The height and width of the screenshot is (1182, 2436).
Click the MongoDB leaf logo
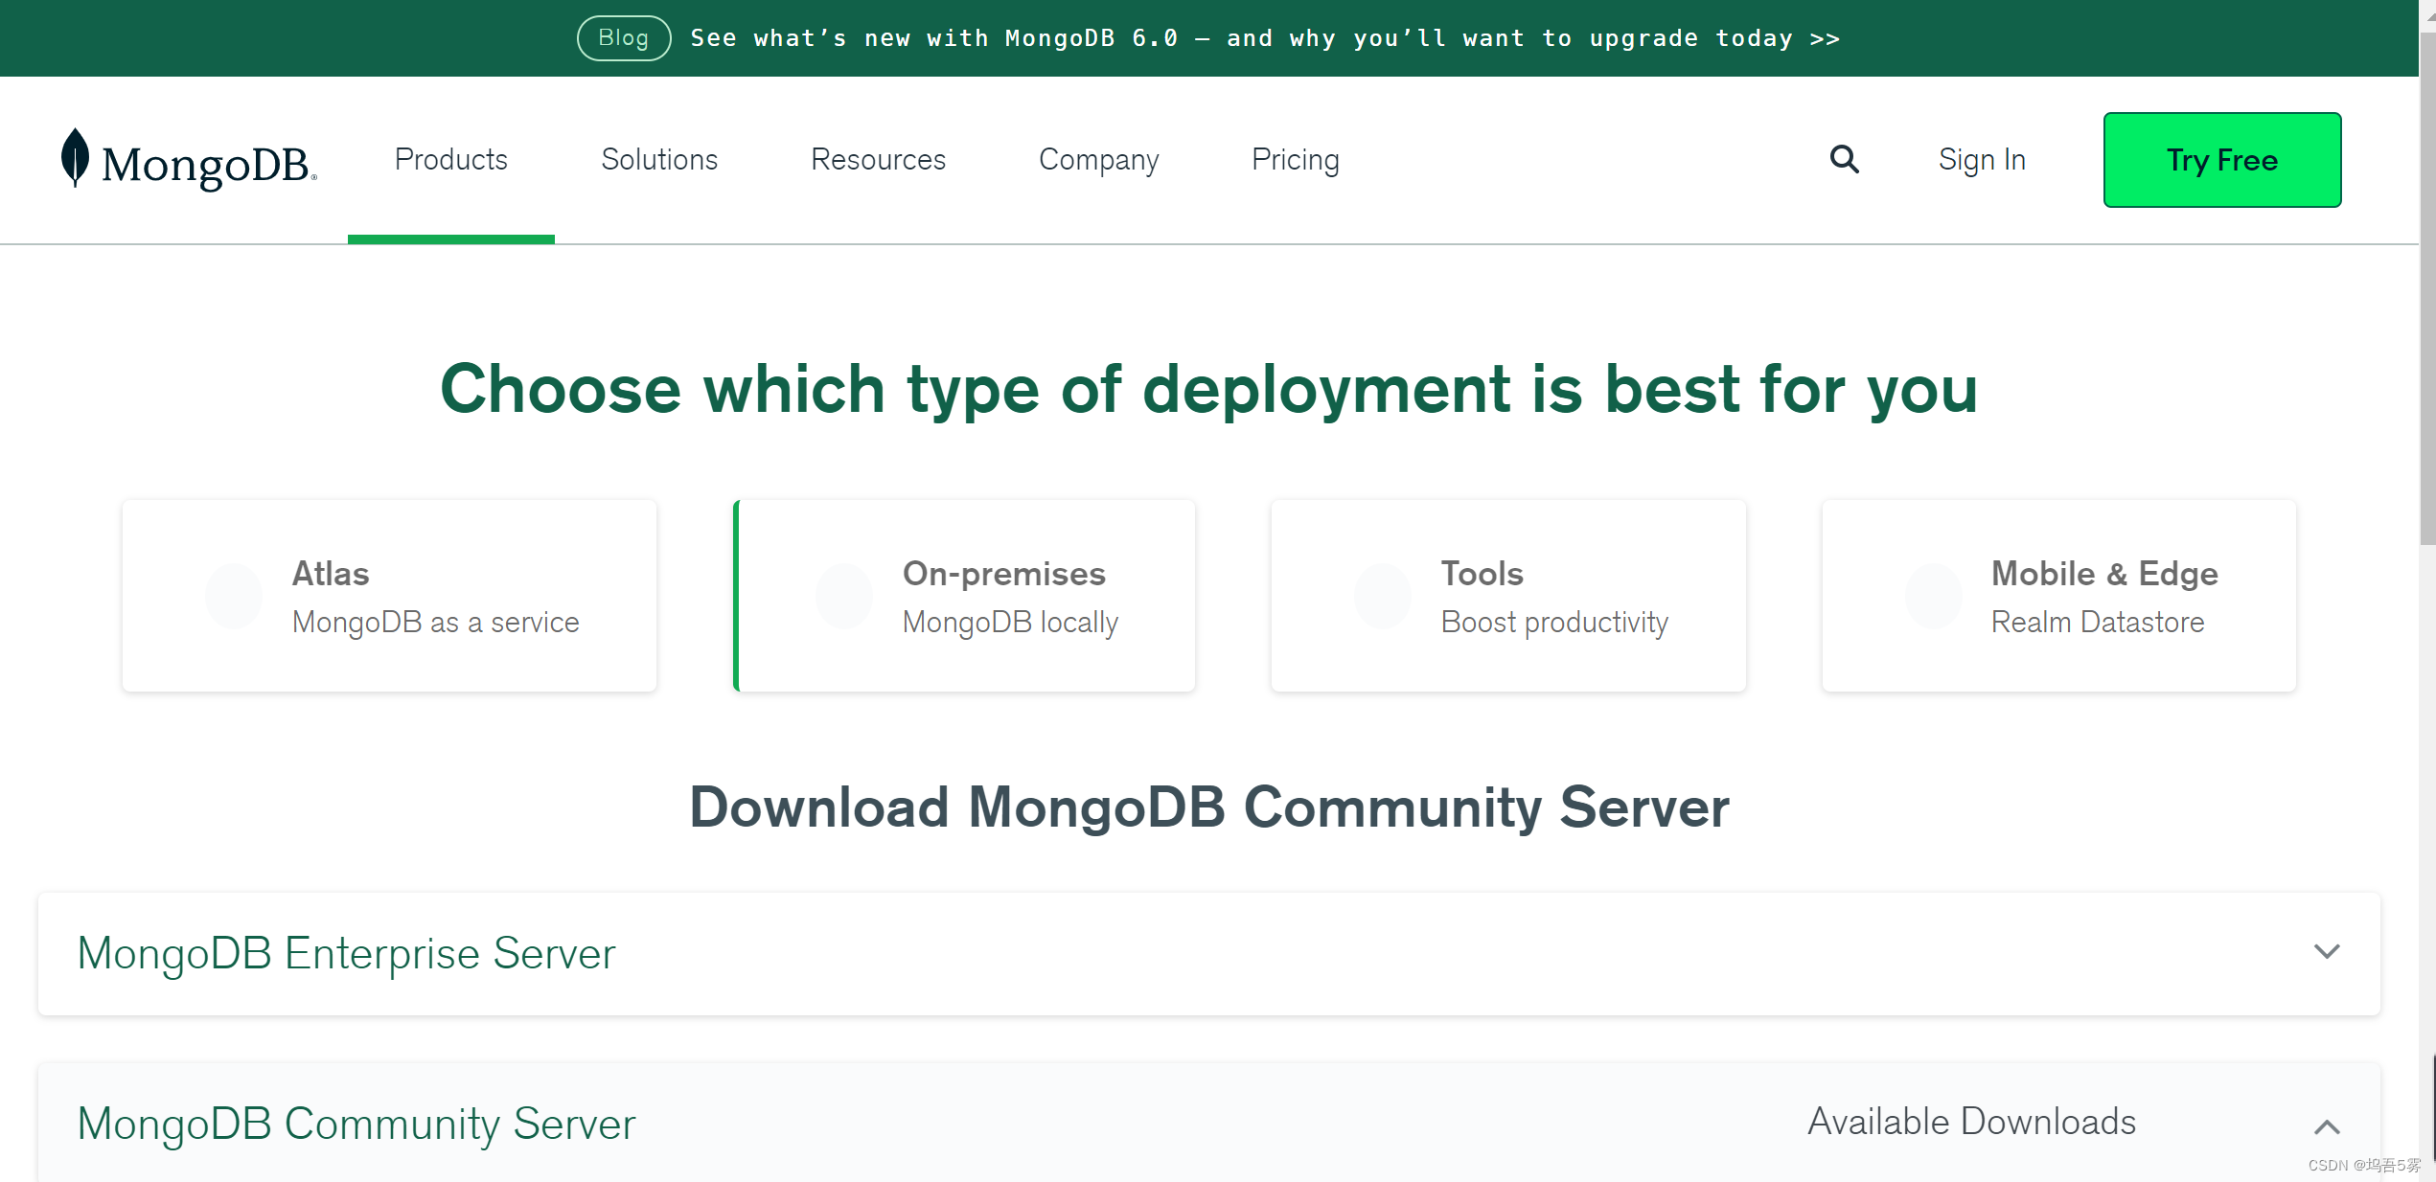click(x=75, y=159)
